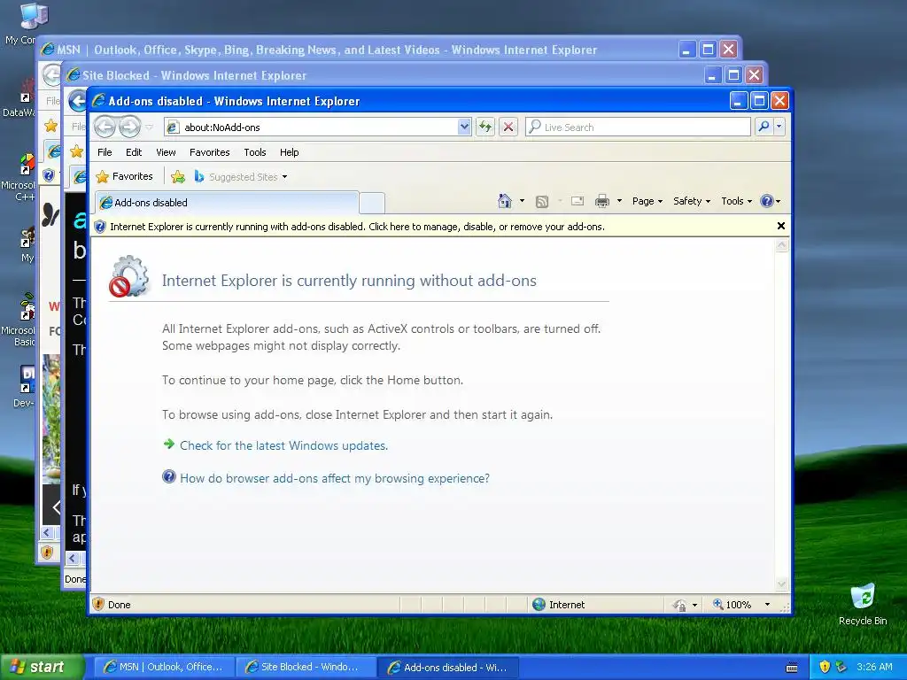
Task: Open the Favorites star button
Action: click(125, 176)
